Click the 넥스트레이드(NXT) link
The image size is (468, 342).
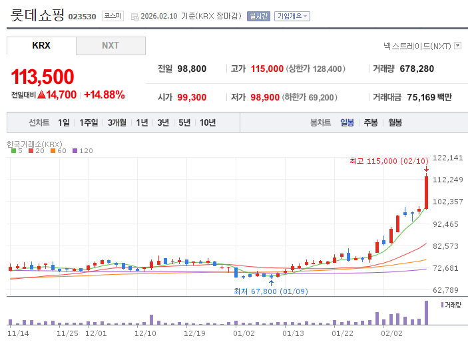pos(417,46)
